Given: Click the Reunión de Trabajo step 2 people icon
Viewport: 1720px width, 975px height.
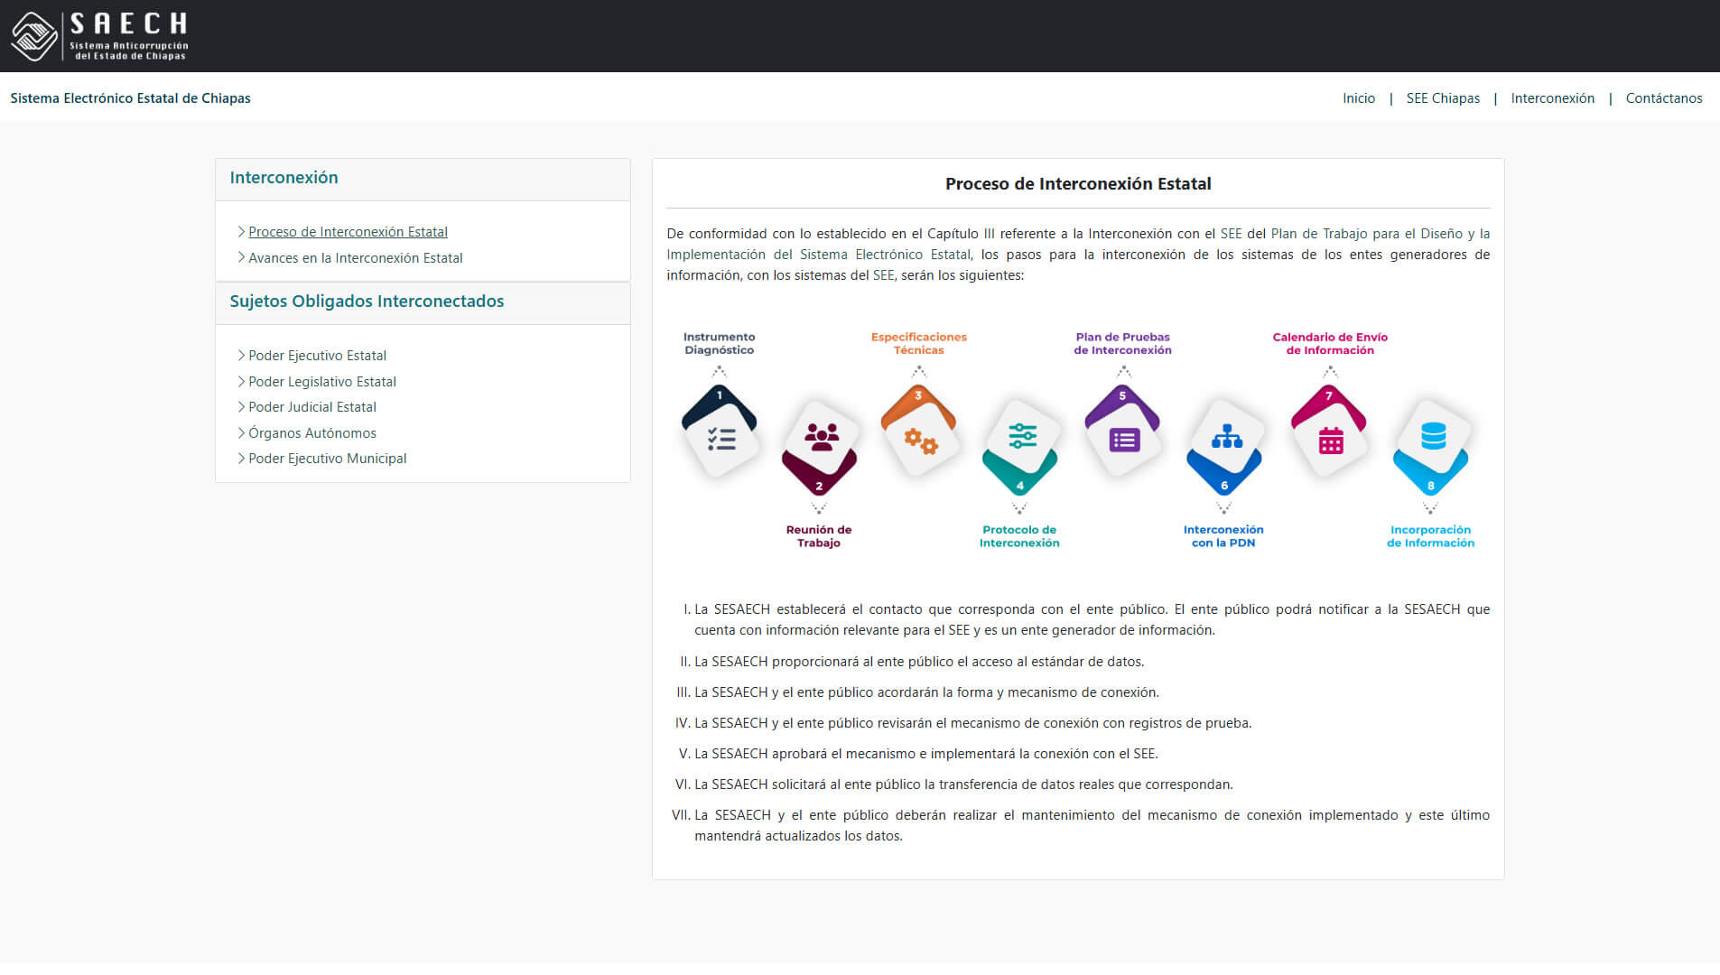Looking at the screenshot, I should (x=821, y=437).
